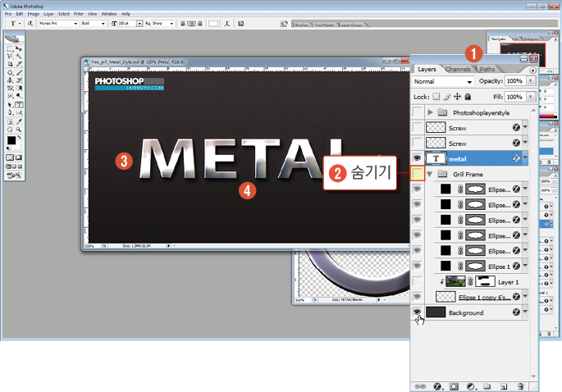Toggle Lock transparent pixels checkbox

click(436, 97)
